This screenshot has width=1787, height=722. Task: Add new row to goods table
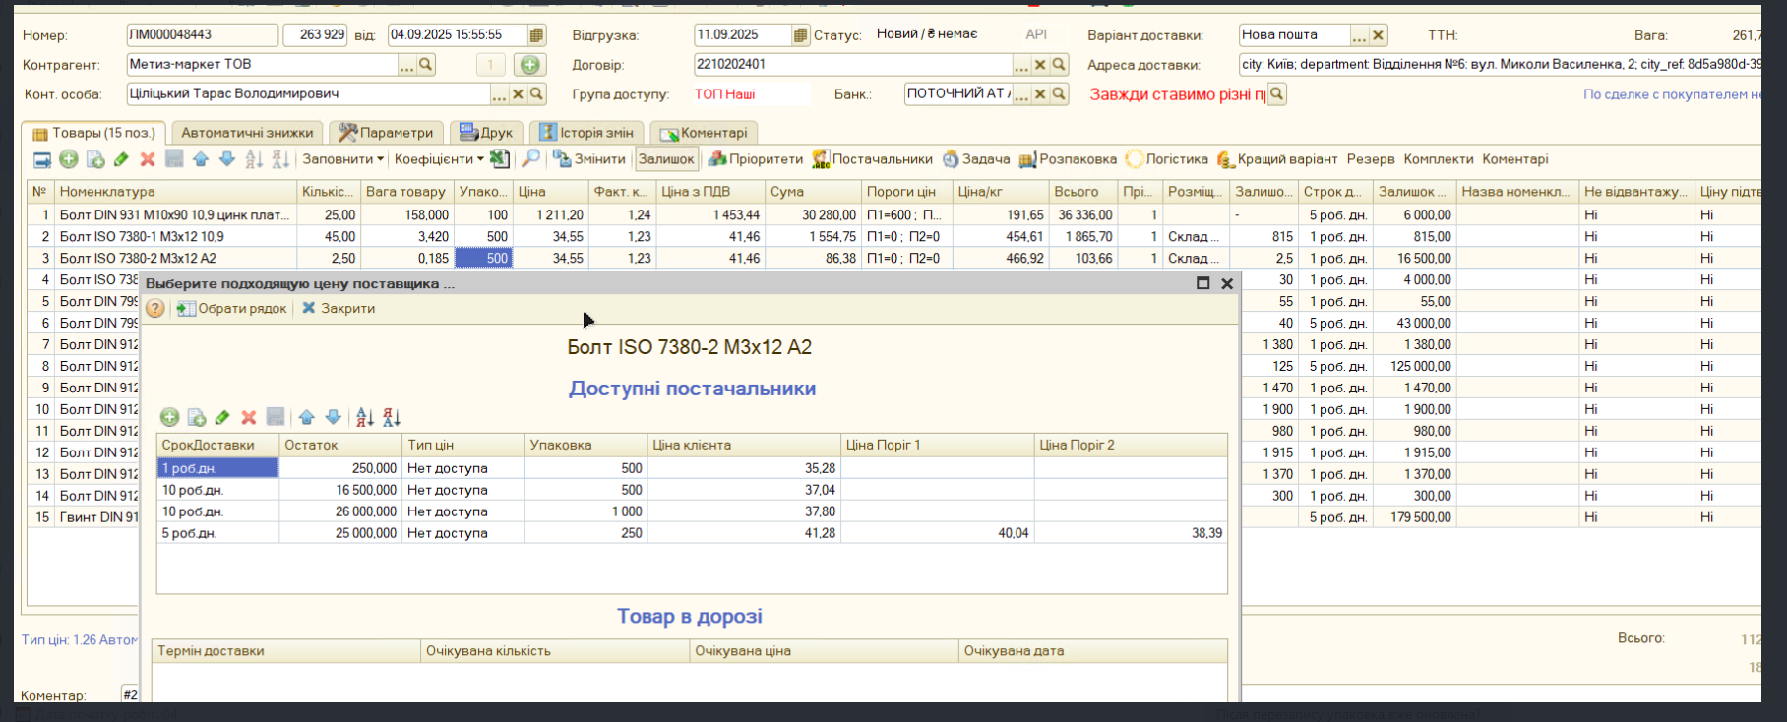point(69,159)
